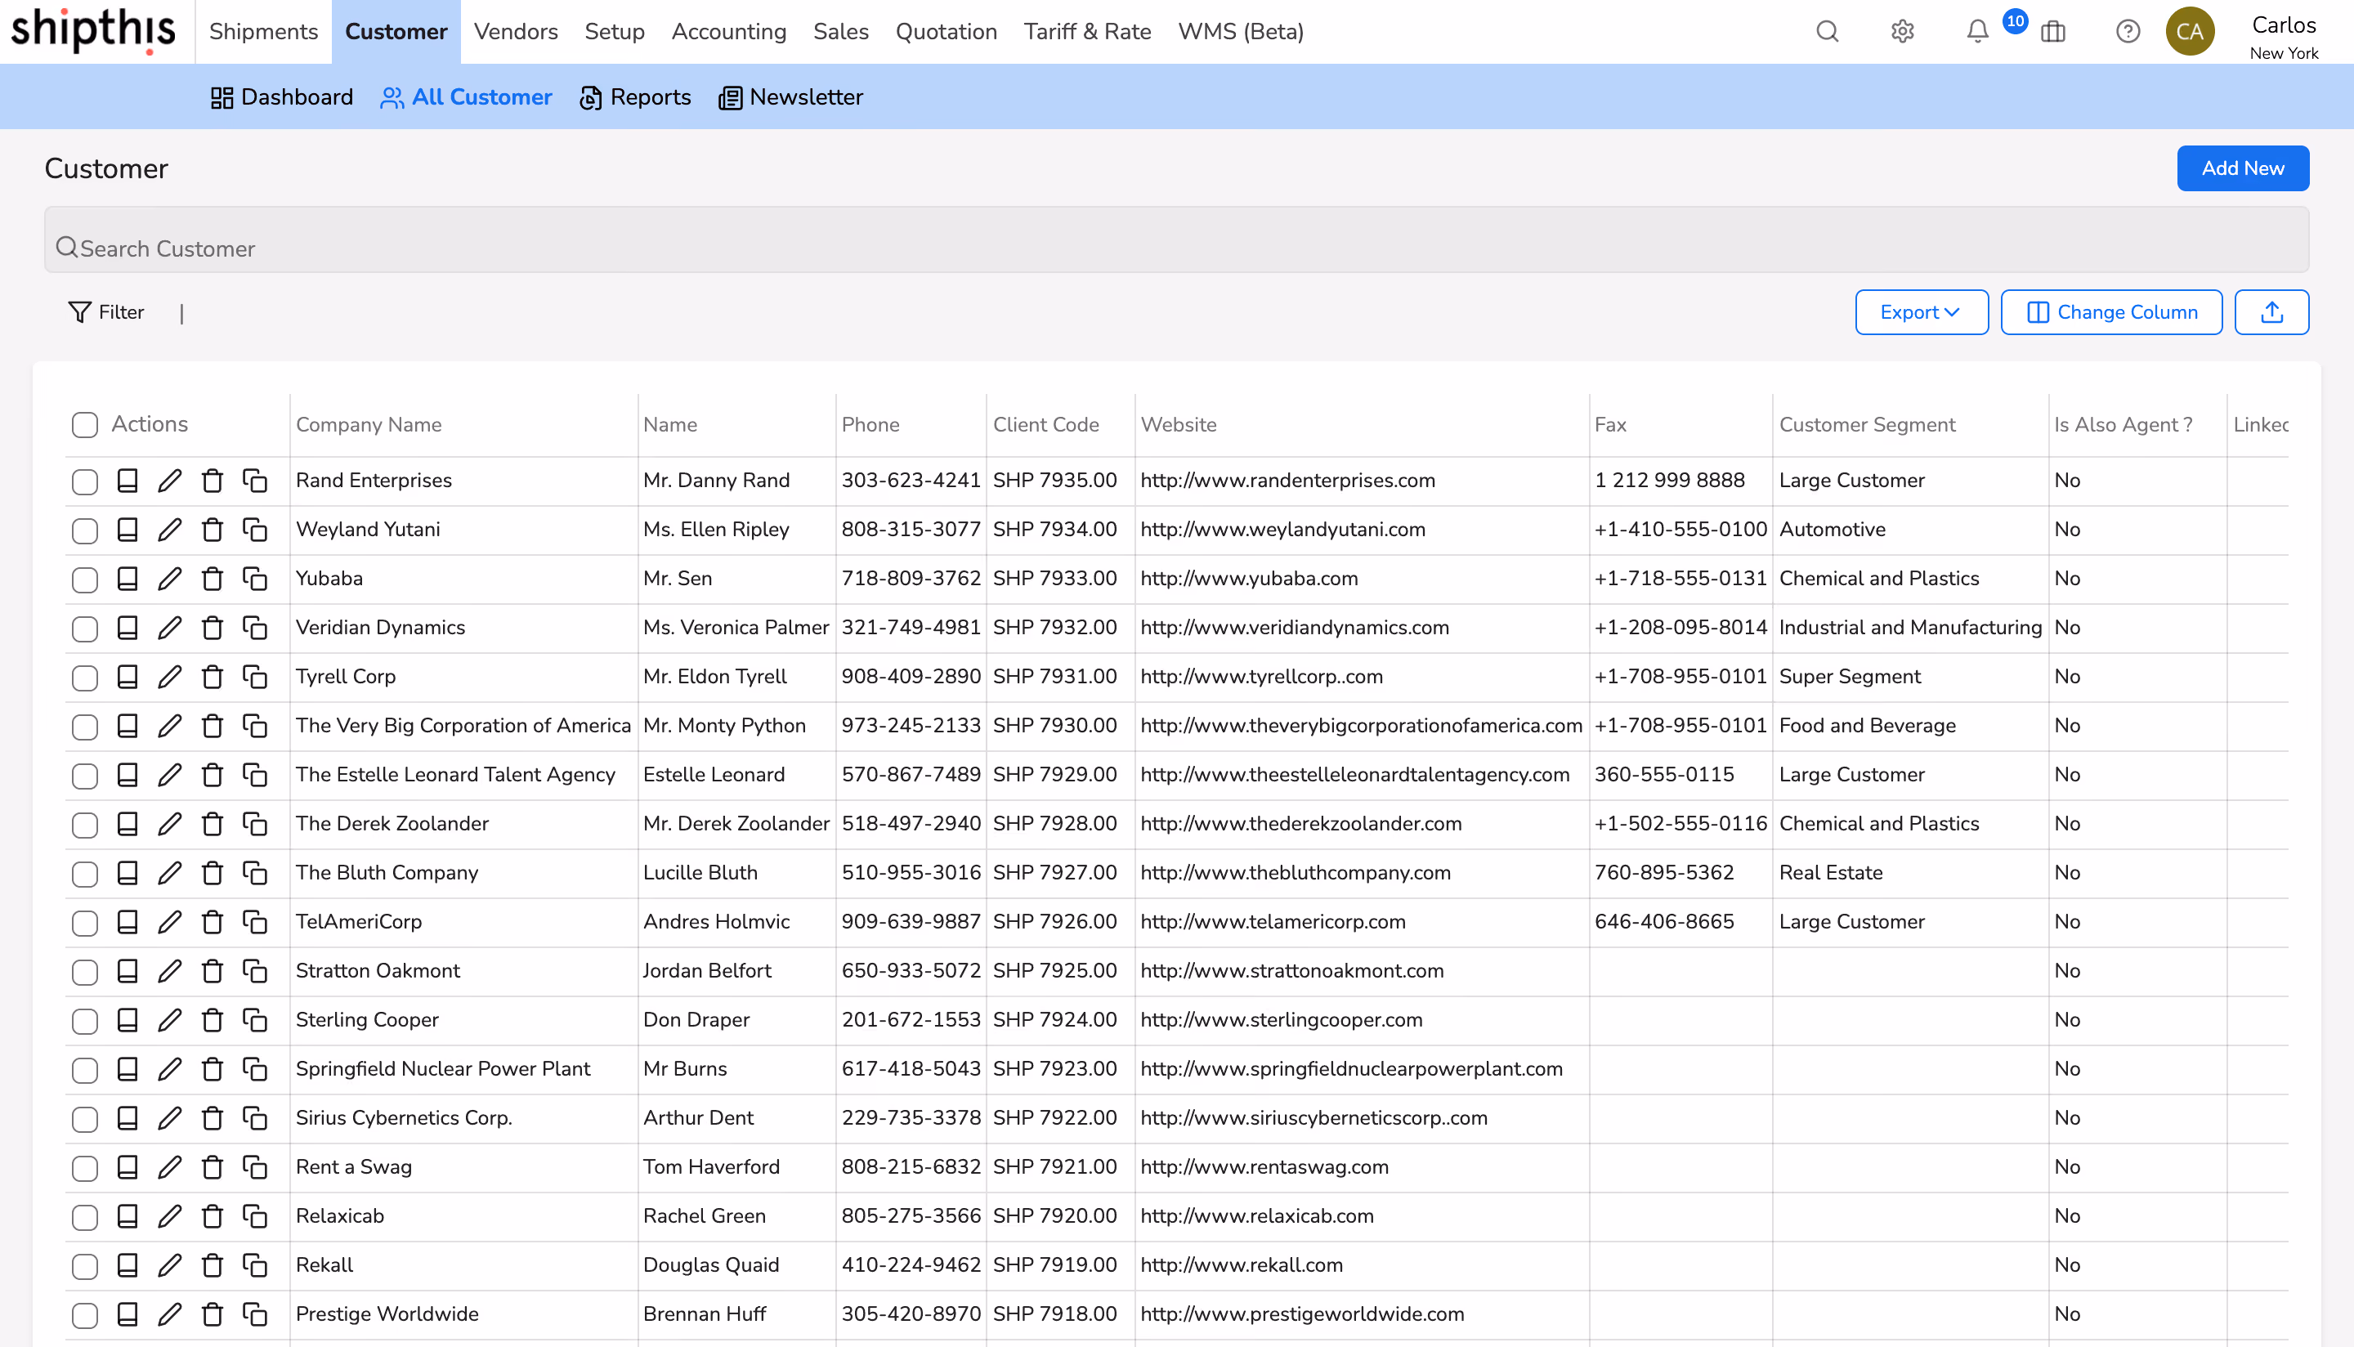Tick the Tyrell Corp row checkbox
The image size is (2354, 1347).
85,678
